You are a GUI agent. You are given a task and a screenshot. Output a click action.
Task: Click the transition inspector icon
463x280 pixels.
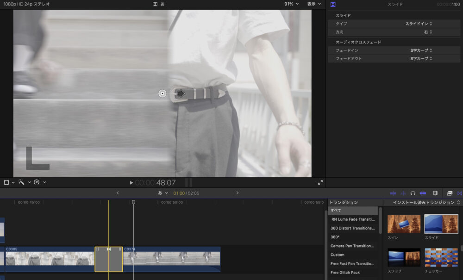coord(333,4)
